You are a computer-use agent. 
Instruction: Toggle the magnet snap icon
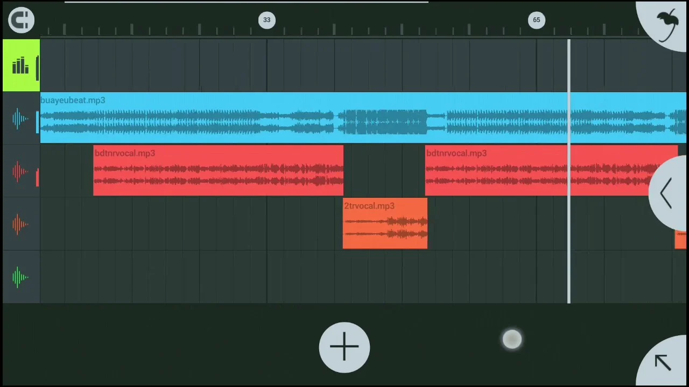(x=21, y=20)
